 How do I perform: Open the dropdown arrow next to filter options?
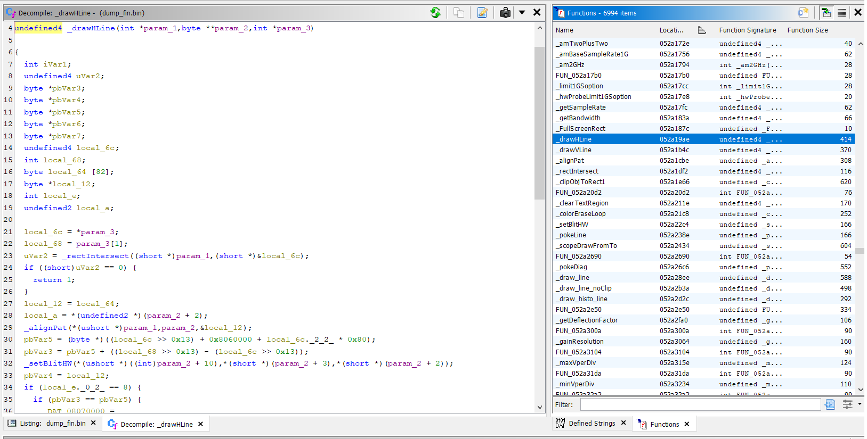click(x=860, y=404)
